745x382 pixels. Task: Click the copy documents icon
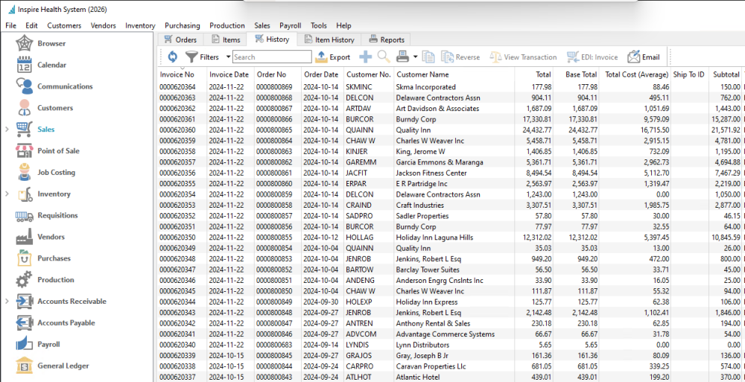(x=428, y=57)
